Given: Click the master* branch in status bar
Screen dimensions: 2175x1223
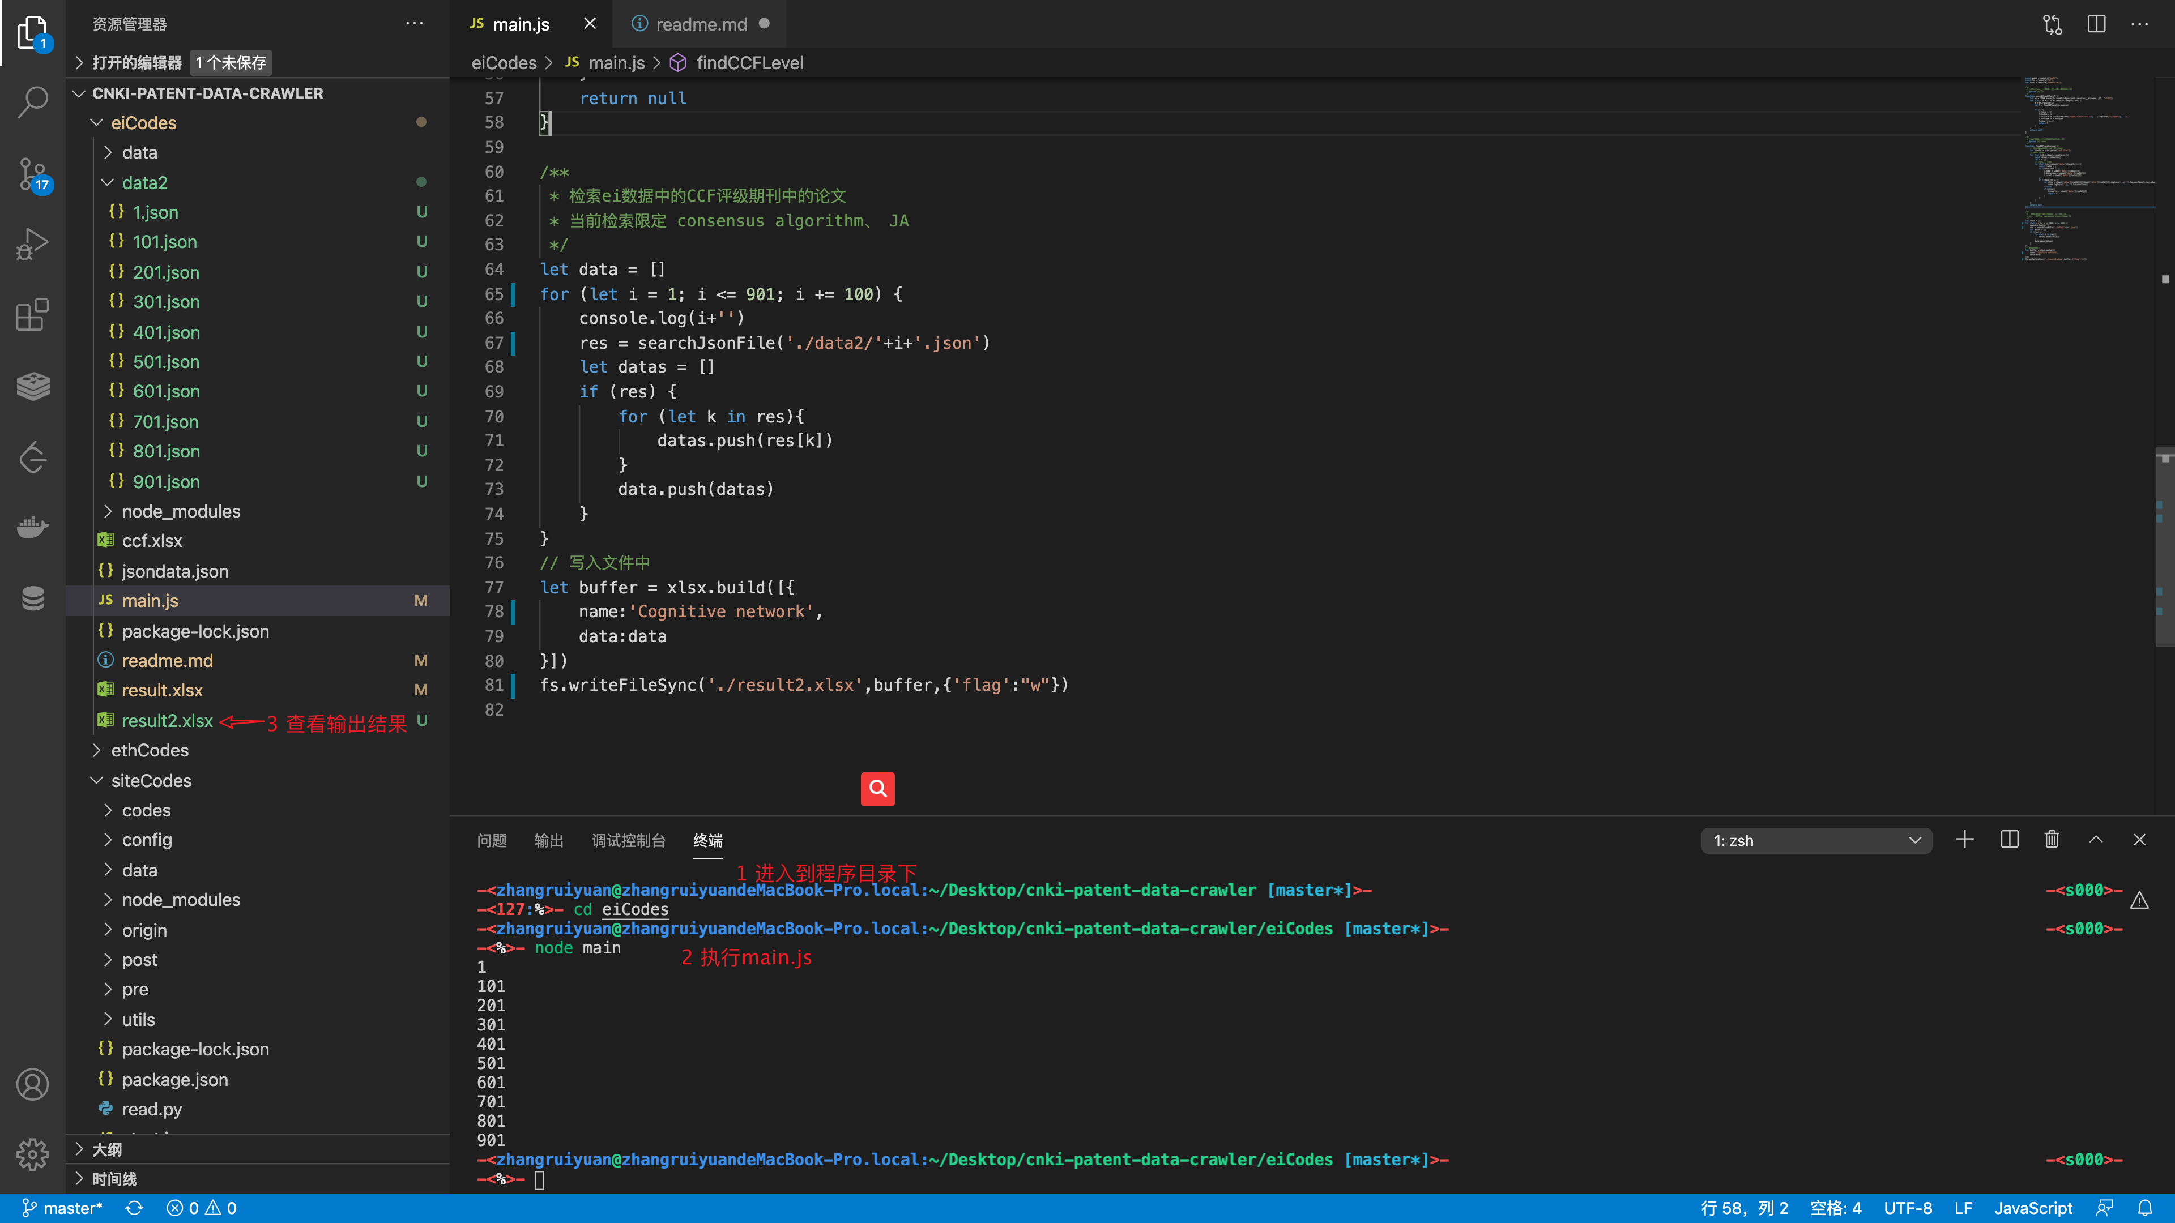Looking at the screenshot, I should pos(62,1208).
